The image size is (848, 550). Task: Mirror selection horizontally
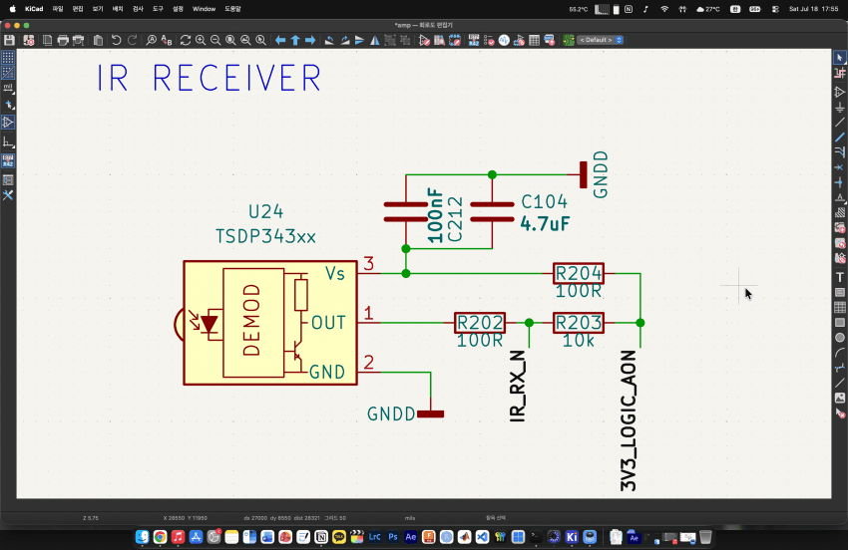[375, 40]
